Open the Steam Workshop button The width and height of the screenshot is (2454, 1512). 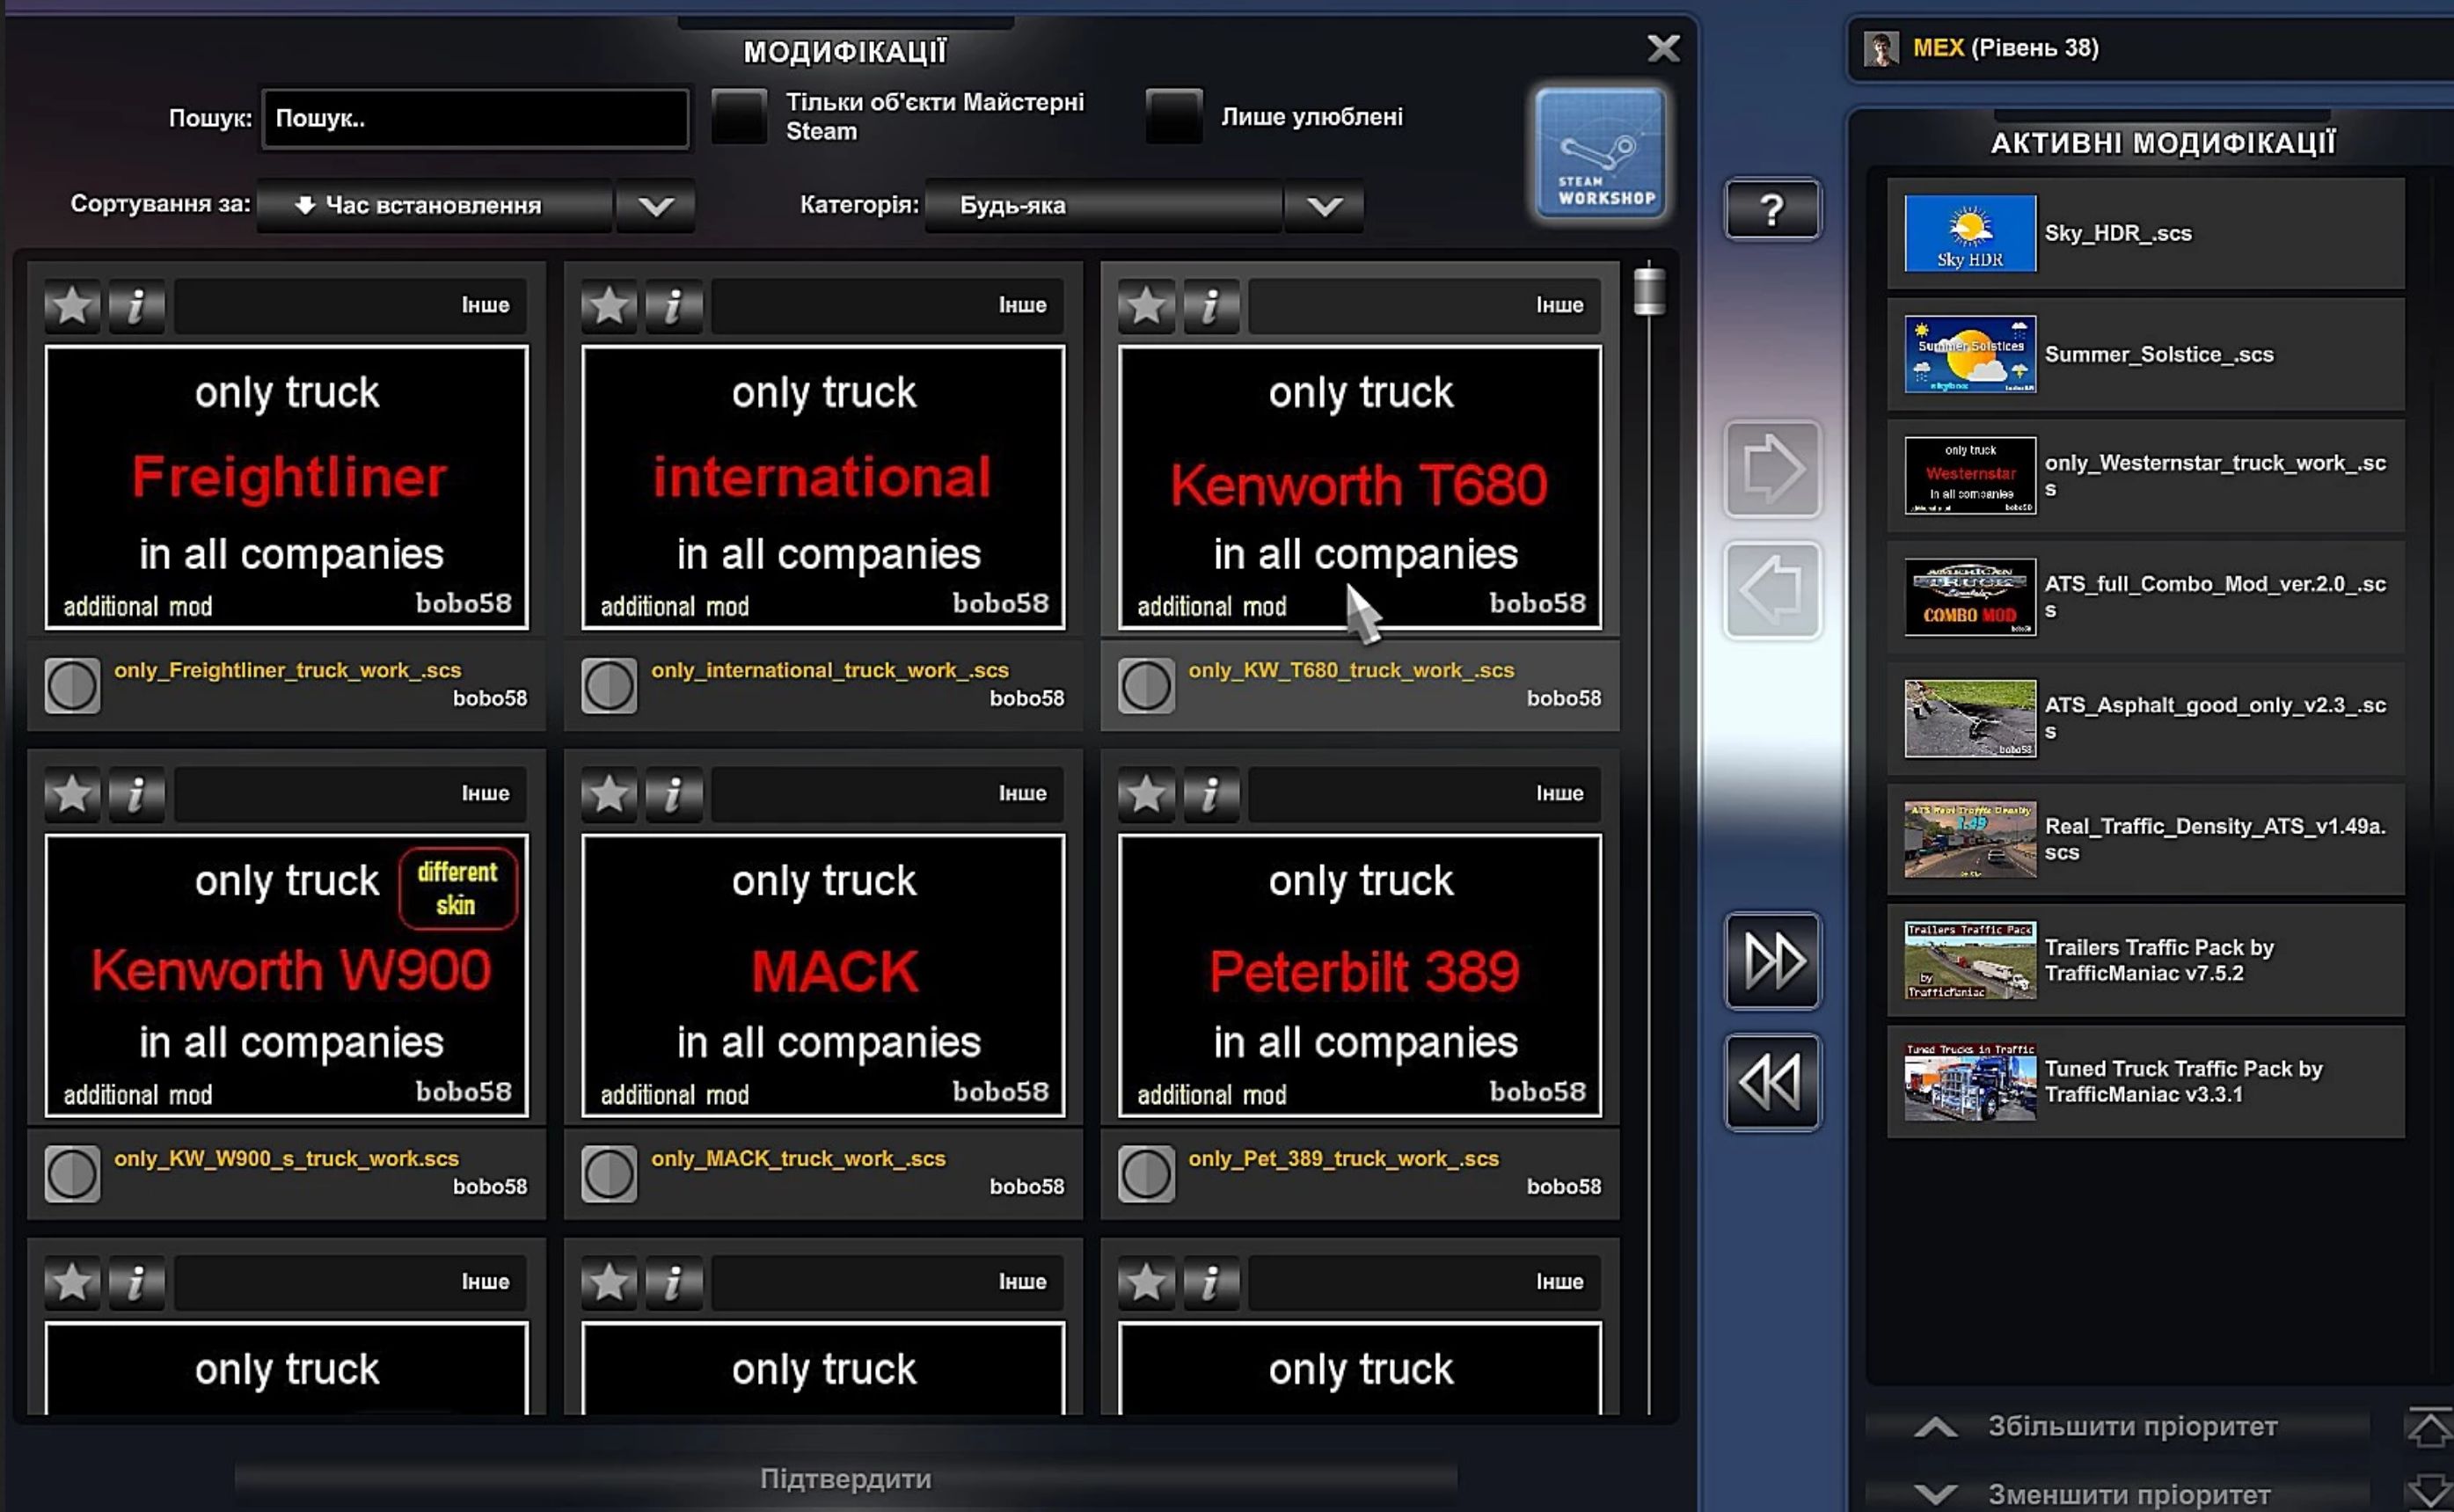(x=1599, y=152)
